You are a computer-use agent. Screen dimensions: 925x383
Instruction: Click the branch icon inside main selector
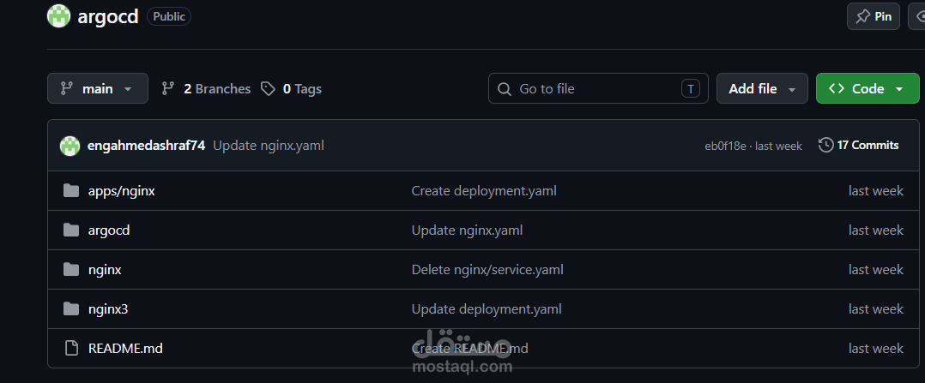tap(67, 89)
